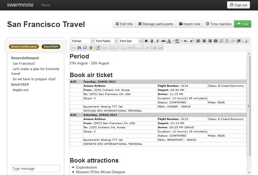Insert bulleted list
258x175 pixels.
pyautogui.click(x=227, y=41)
